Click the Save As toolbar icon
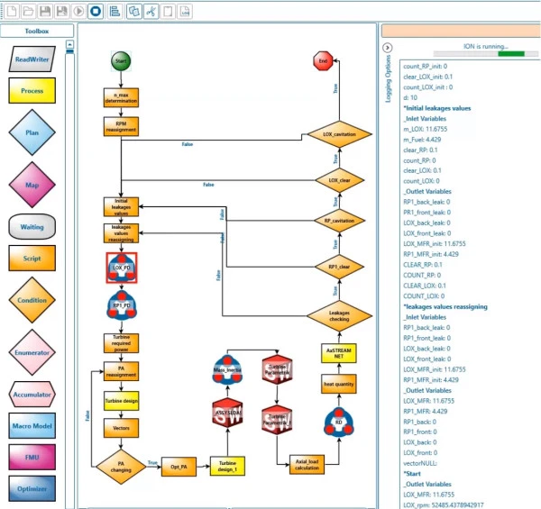The width and height of the screenshot is (541, 509). pyautogui.click(x=61, y=12)
